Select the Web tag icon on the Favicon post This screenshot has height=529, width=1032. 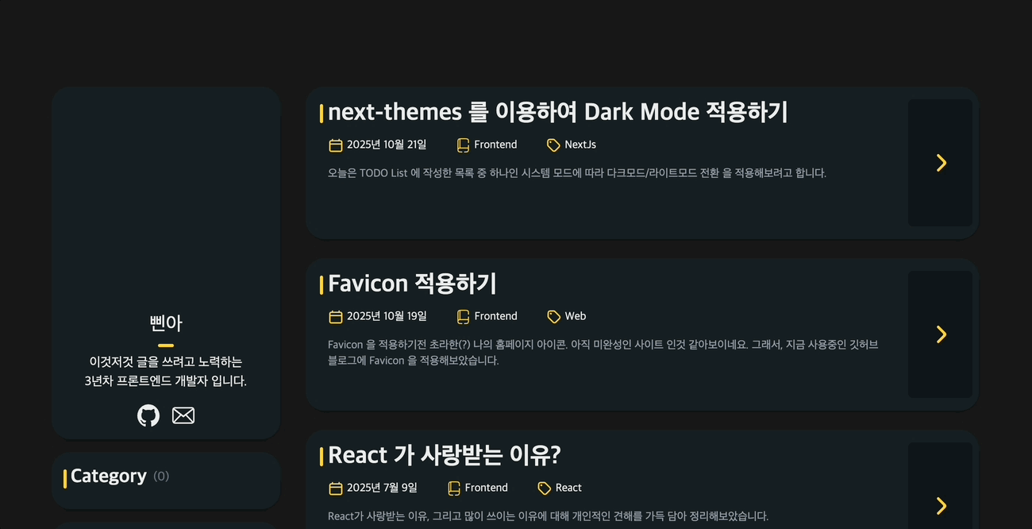(x=554, y=316)
